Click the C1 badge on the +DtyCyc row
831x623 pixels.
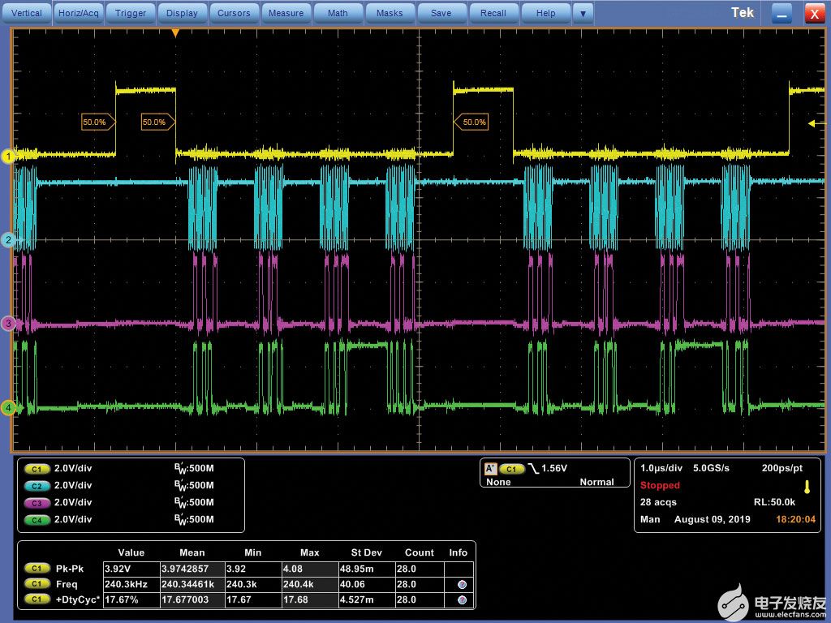[37, 599]
